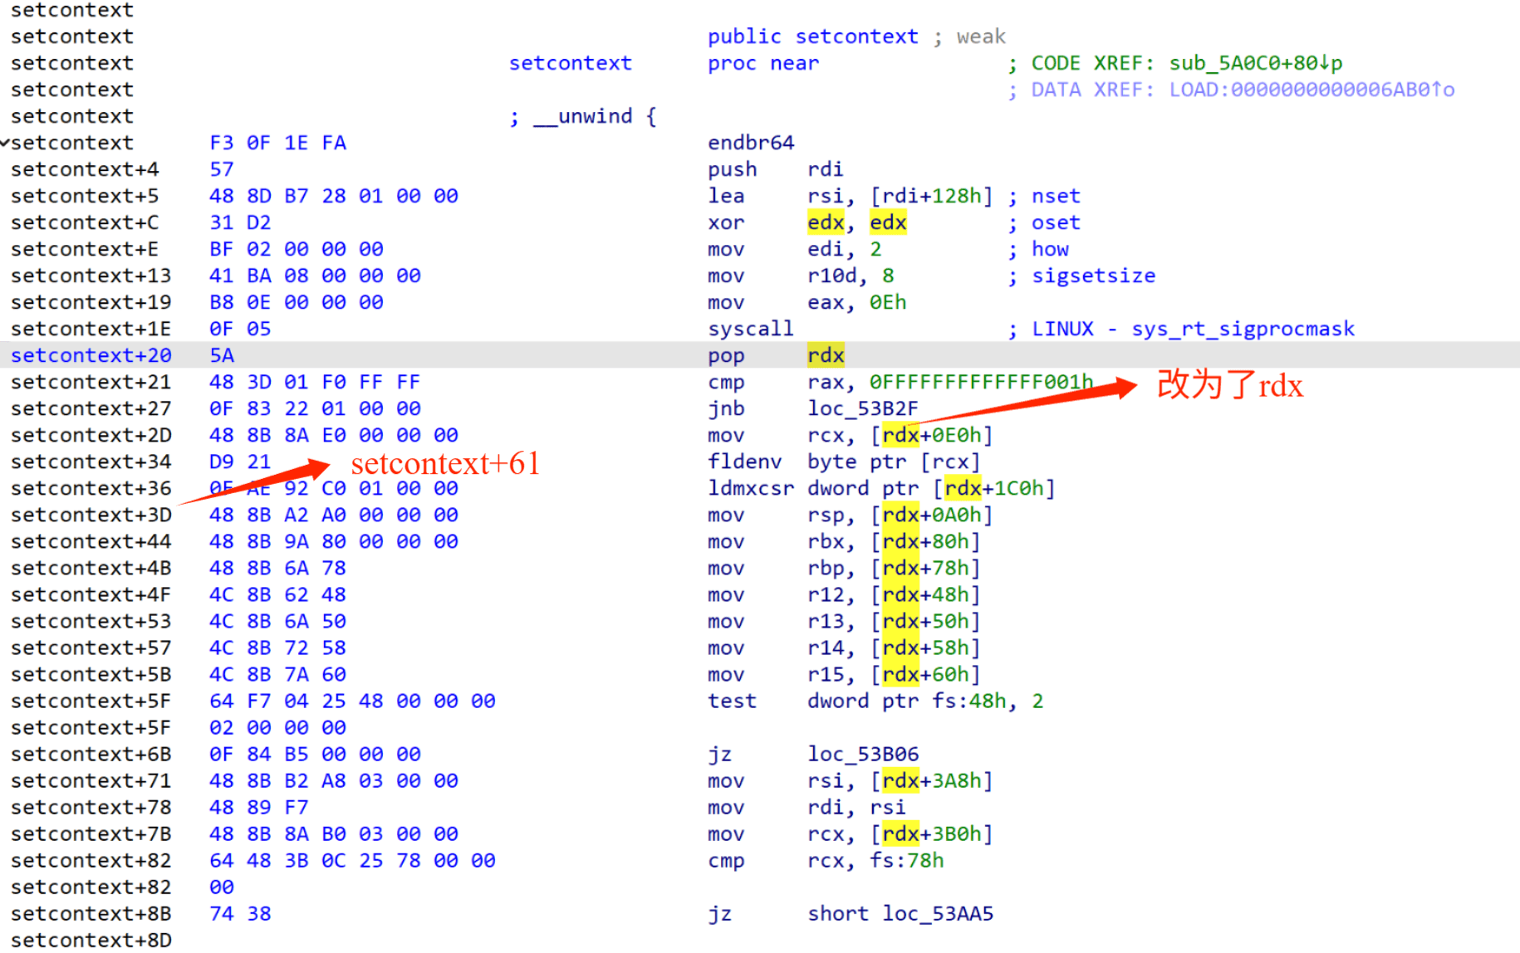Screen dimensions: 1520x953
Task: Select bytes 74 38
Action: coord(240,913)
